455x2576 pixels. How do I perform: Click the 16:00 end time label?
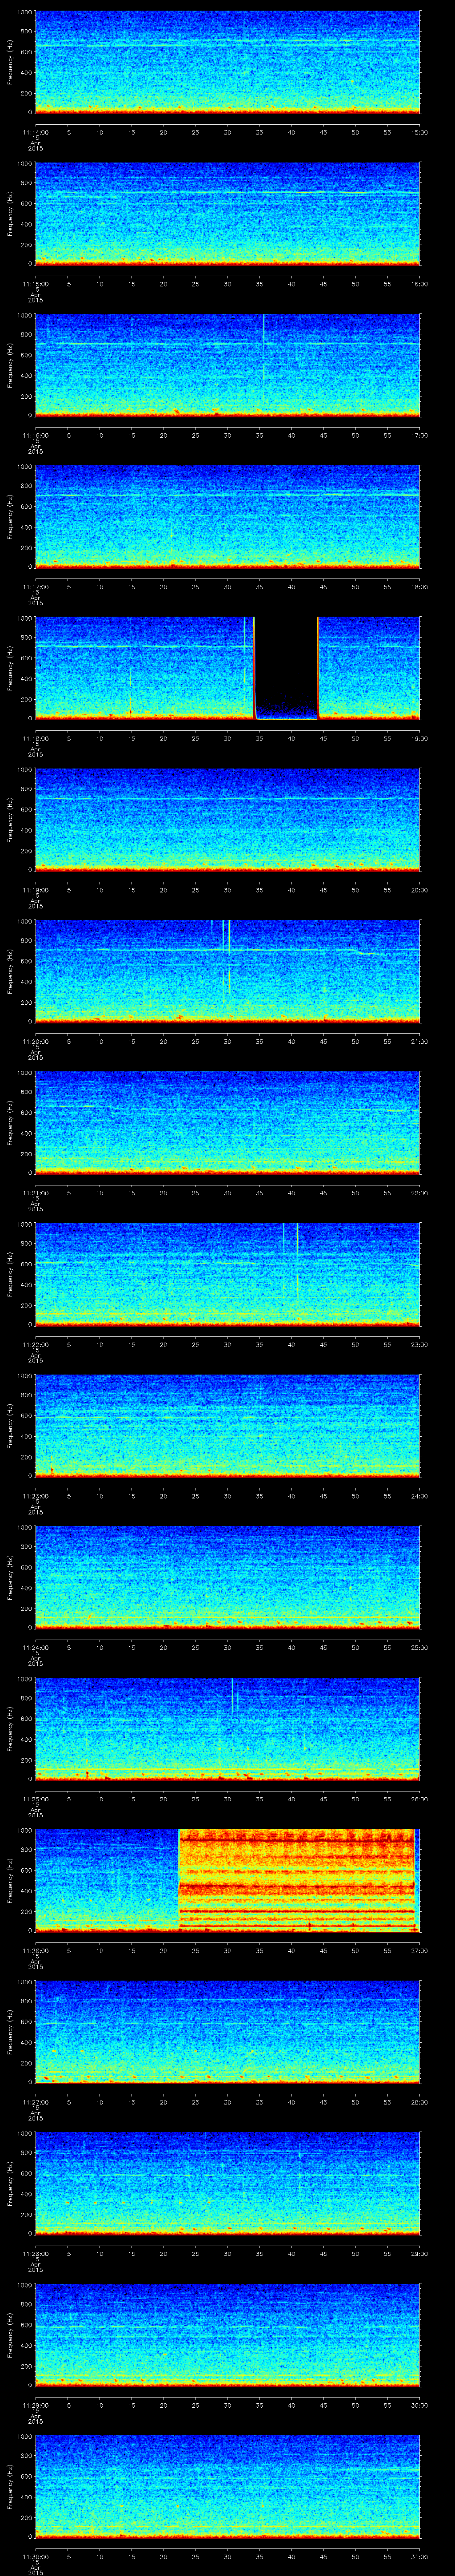click(x=419, y=284)
